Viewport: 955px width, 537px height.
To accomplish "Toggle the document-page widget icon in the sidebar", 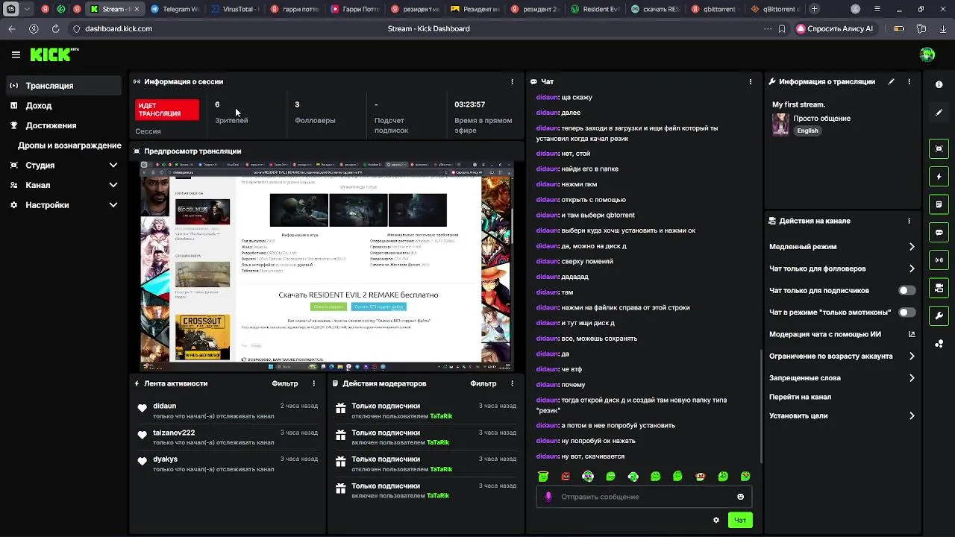I will click(x=939, y=204).
